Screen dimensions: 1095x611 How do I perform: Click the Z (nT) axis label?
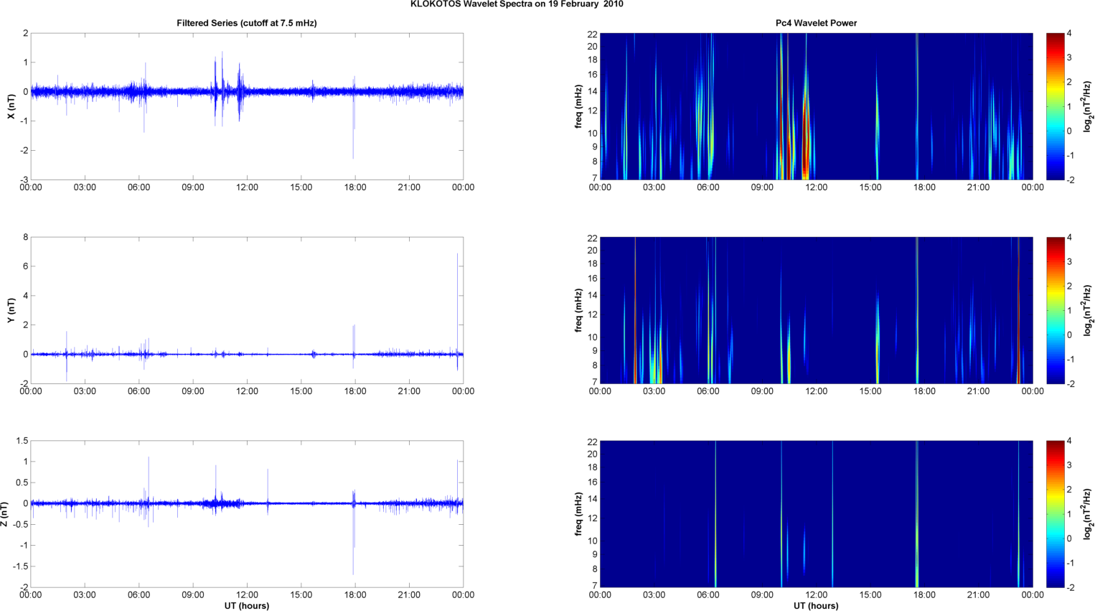pos(6,514)
